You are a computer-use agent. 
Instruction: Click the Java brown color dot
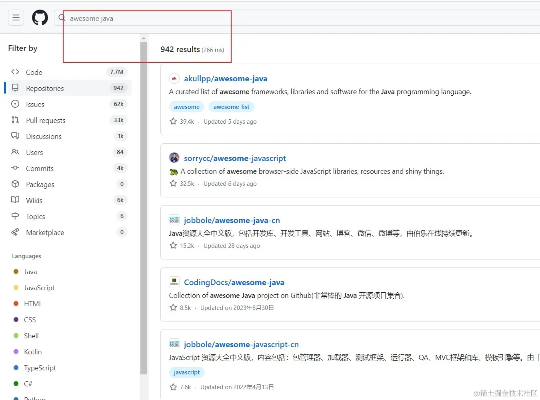(16, 271)
